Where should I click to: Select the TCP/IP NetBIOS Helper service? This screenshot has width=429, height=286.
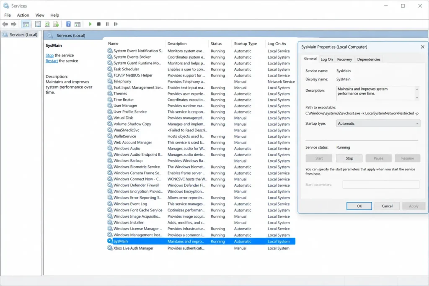201,75
